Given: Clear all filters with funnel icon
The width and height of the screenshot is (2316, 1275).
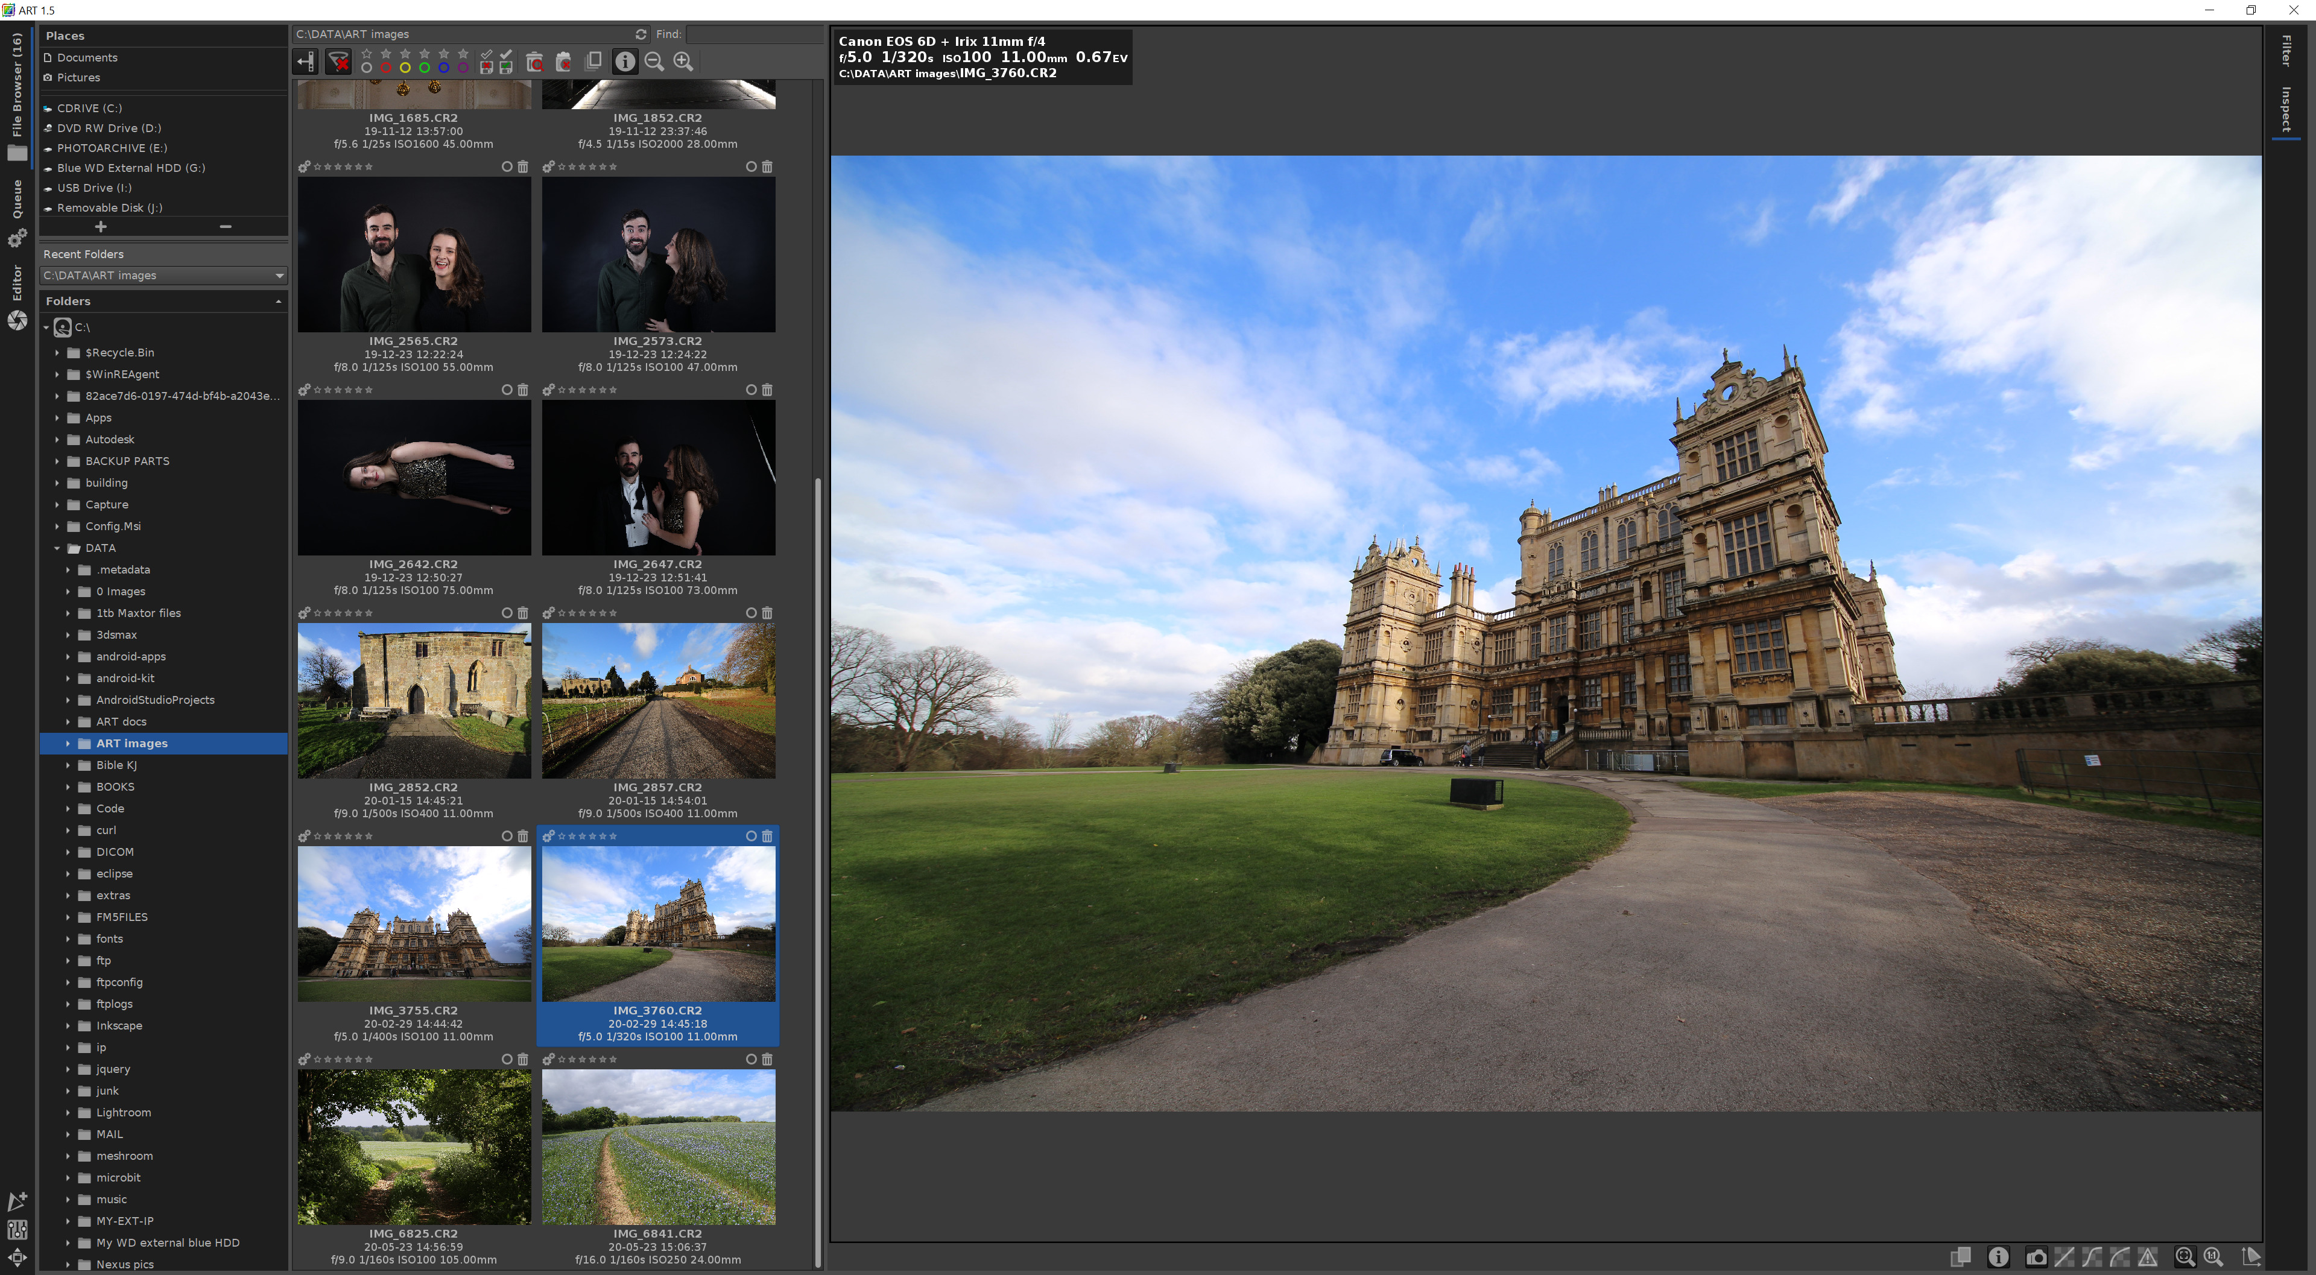Looking at the screenshot, I should (338, 62).
